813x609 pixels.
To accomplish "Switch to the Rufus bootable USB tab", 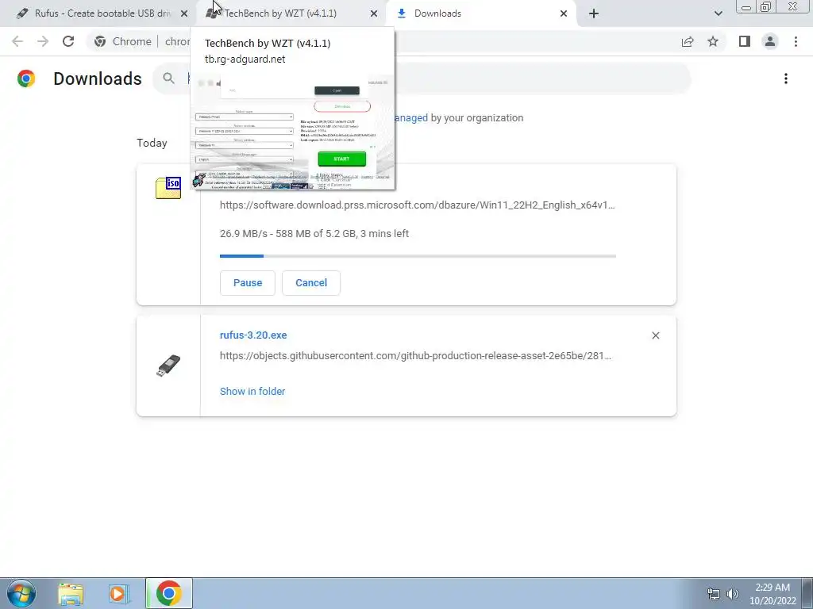I will (98, 13).
